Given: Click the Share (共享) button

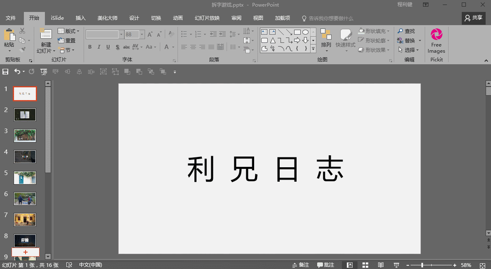Looking at the screenshot, I should (x=473, y=18).
